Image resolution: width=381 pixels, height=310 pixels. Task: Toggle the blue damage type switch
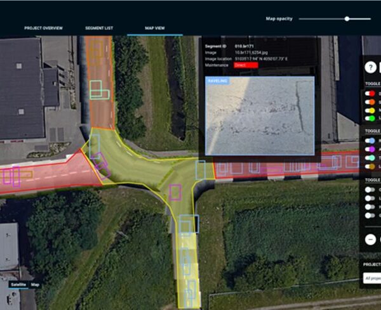pyautogui.click(x=371, y=140)
